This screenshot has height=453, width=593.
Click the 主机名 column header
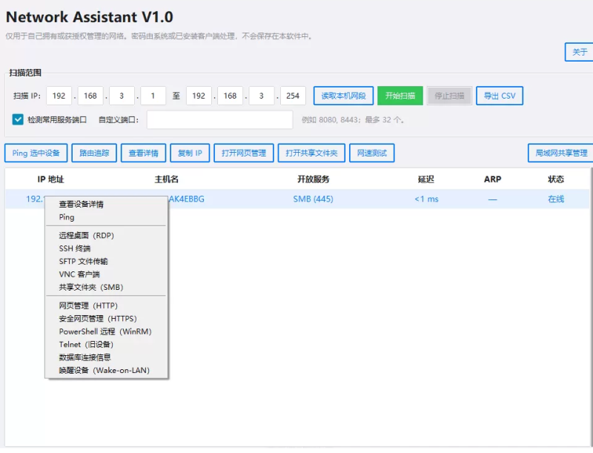(166, 179)
